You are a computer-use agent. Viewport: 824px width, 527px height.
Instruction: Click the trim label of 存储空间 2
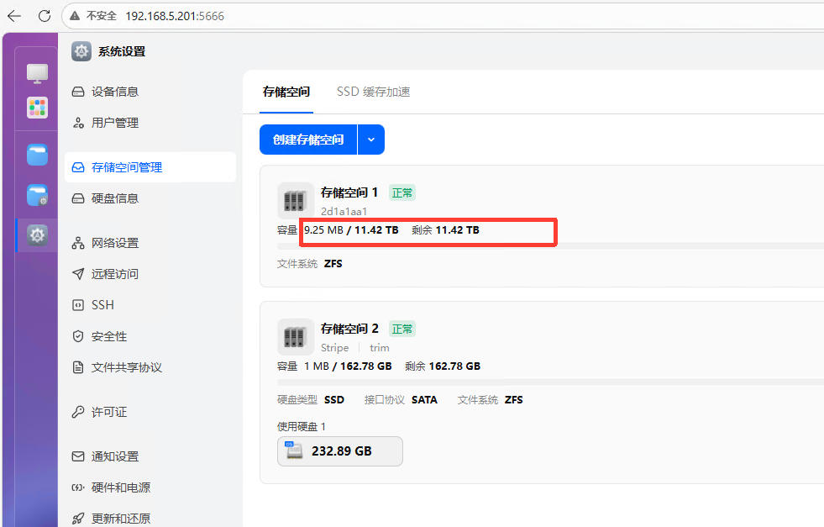tap(380, 348)
